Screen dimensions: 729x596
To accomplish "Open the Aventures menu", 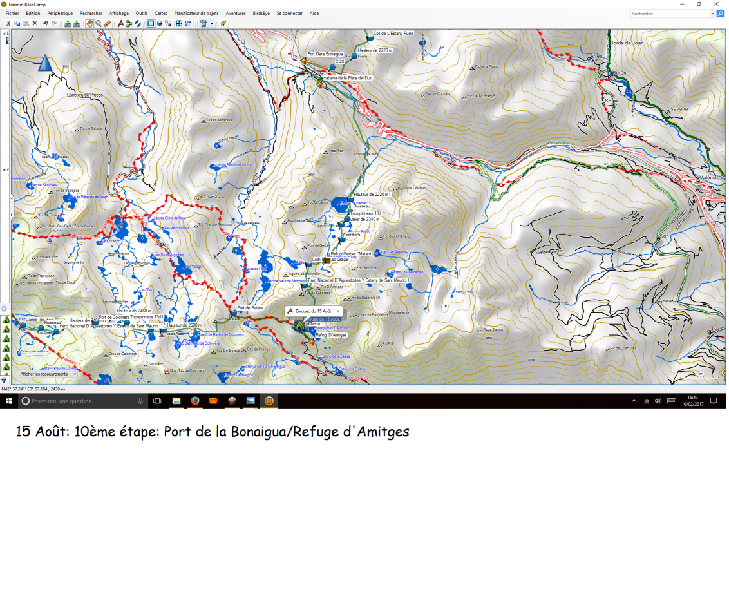I will coord(236,13).
